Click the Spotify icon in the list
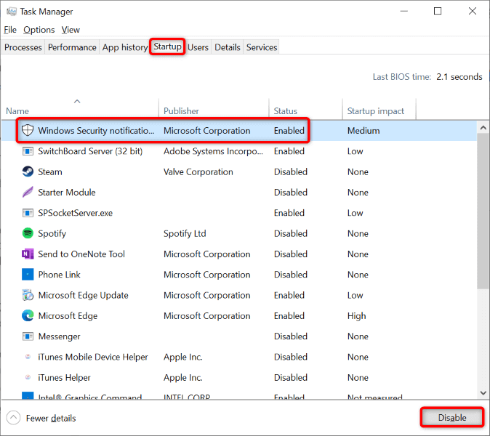This screenshot has height=436, width=490. click(28, 234)
